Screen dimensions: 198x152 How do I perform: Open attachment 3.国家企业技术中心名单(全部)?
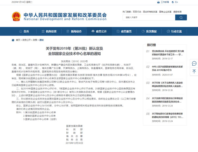coord(40,119)
